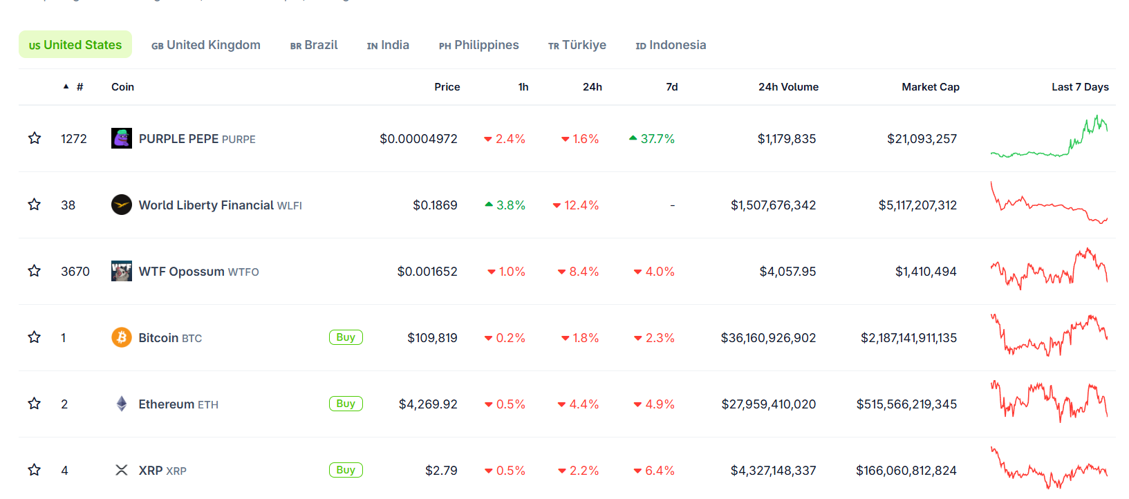Click the XRP market cap $166,060,812,824
Screen dimensions: 1129x499
906,471
